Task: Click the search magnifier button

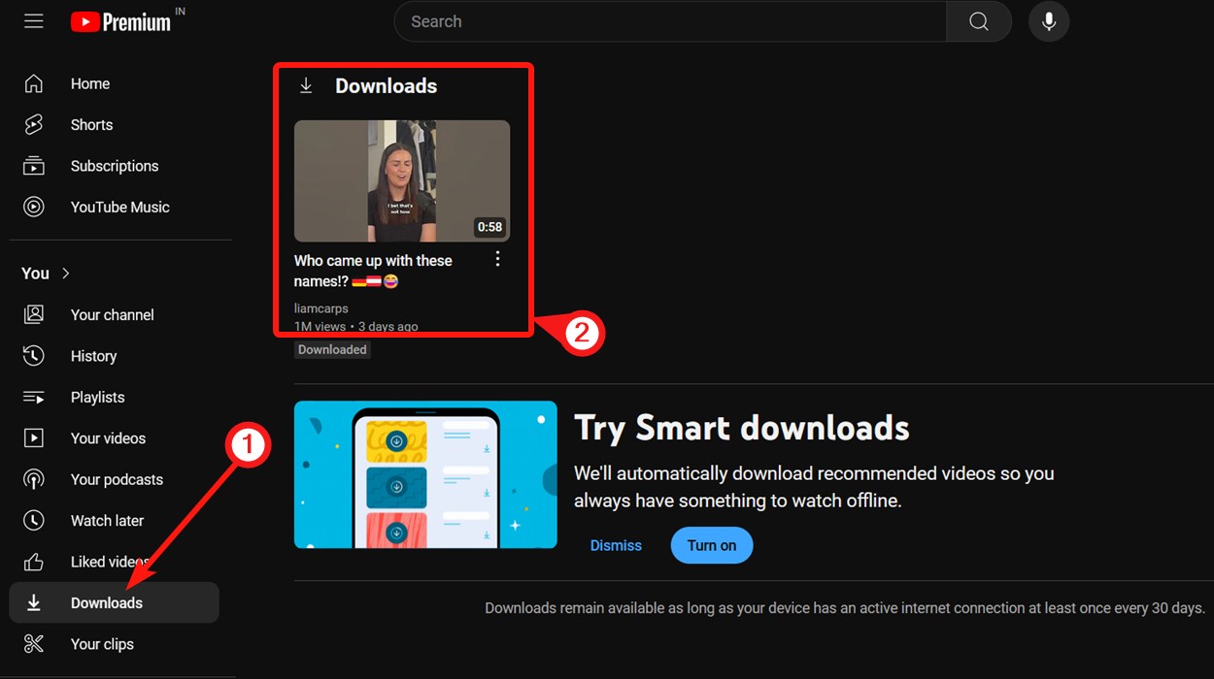Action: [x=978, y=20]
